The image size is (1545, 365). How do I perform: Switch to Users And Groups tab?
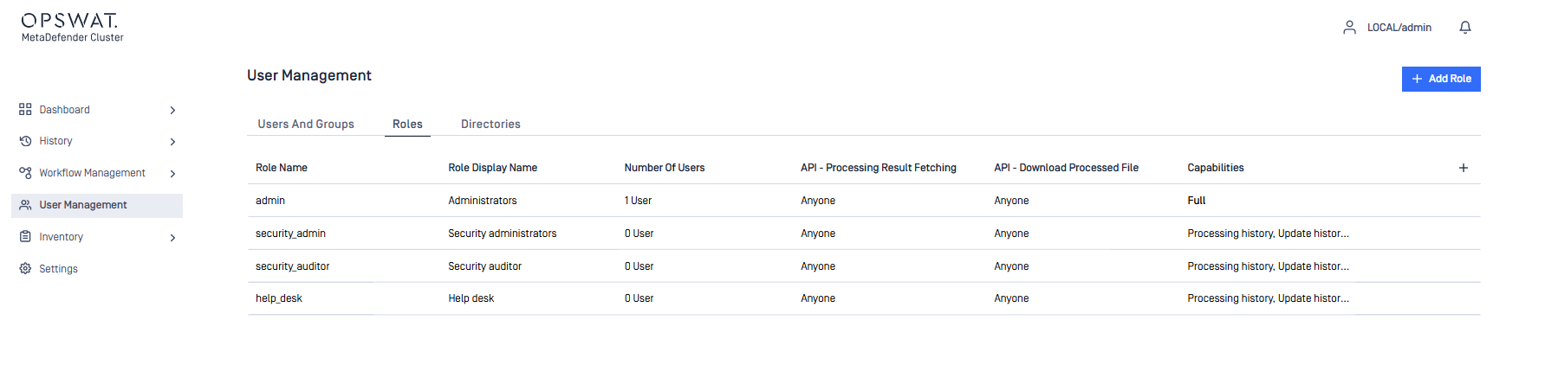(306, 125)
